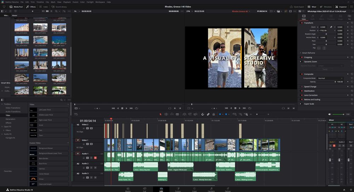The image size is (354, 192).
Task: Flip the clip horizontally in Inspector
Action: tap(319, 48)
